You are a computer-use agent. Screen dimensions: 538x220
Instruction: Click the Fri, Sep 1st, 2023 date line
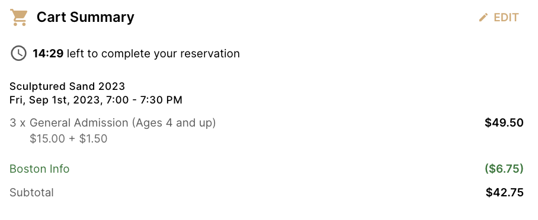96,100
